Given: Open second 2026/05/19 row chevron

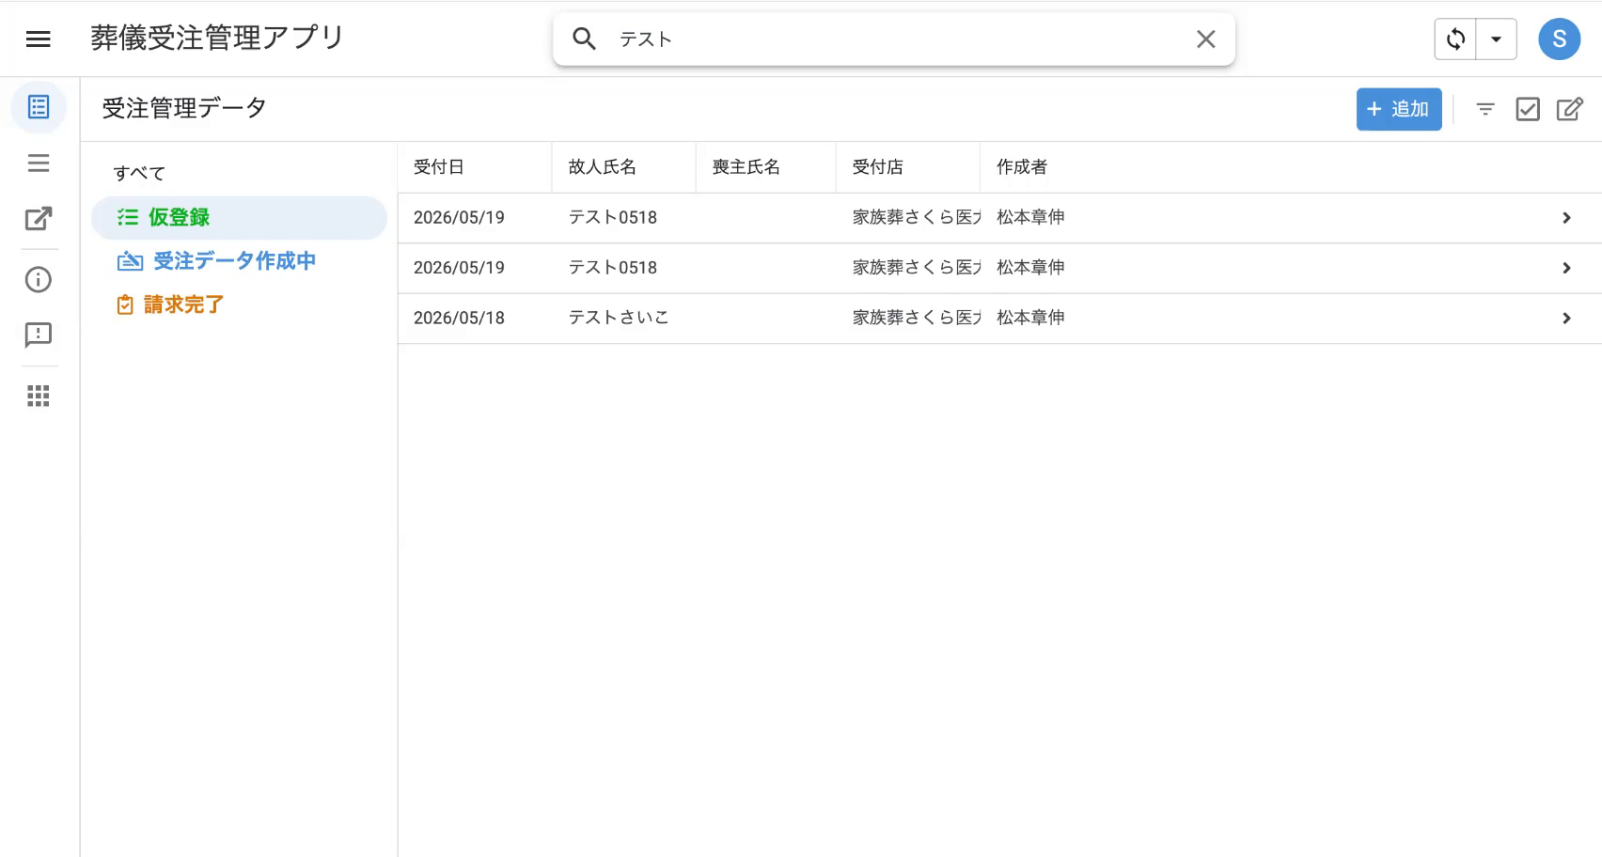Looking at the screenshot, I should [1566, 268].
